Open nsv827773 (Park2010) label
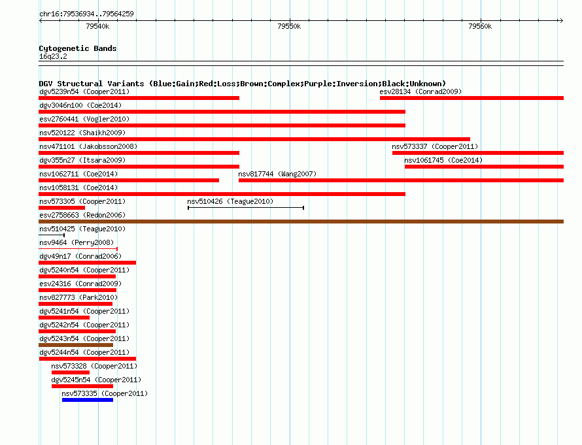Viewport: 582px width, 445px height. 78,297
